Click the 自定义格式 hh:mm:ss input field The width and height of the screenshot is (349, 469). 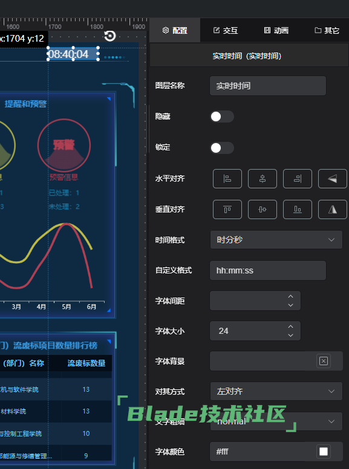click(268, 270)
